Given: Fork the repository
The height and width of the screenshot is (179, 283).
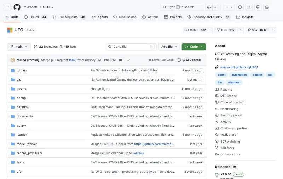Looking at the screenshot, I should [226, 30].
